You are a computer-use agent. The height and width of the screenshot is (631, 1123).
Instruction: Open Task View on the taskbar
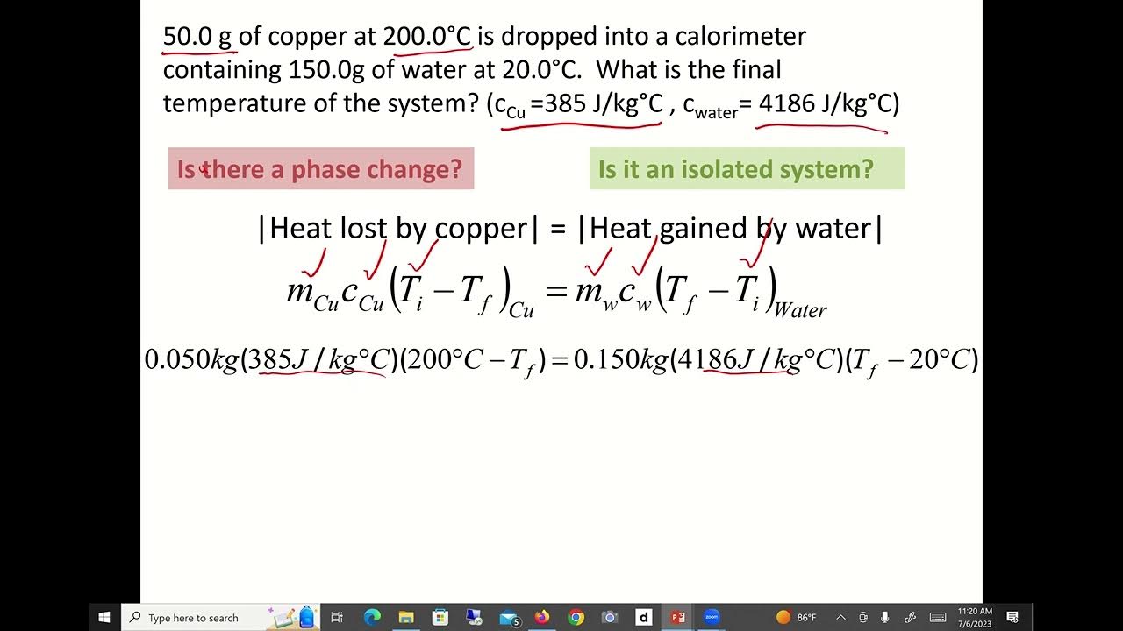[337, 617]
